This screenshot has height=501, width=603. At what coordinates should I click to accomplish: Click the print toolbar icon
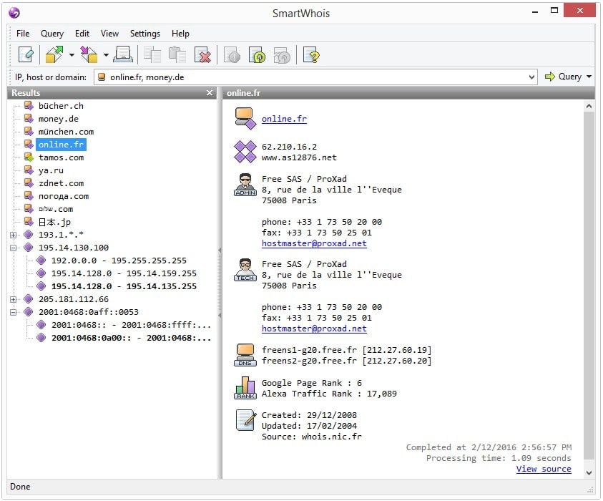pos(123,54)
